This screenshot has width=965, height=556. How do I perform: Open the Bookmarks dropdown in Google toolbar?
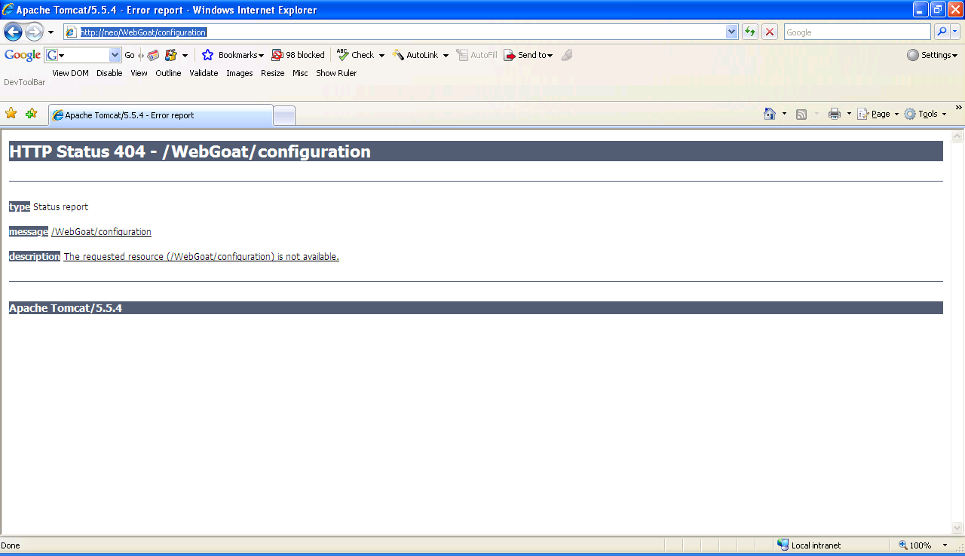tap(234, 55)
